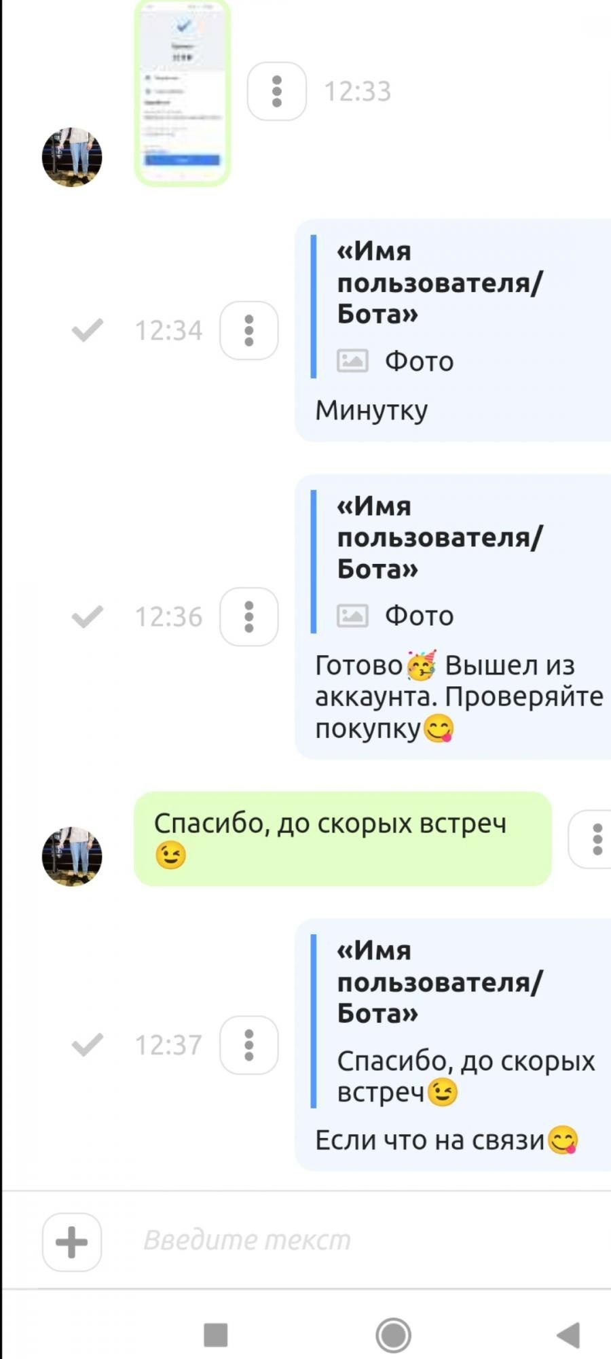
Task: Open the quoted Фото in the 'Минутку' reply
Action: coord(395,361)
